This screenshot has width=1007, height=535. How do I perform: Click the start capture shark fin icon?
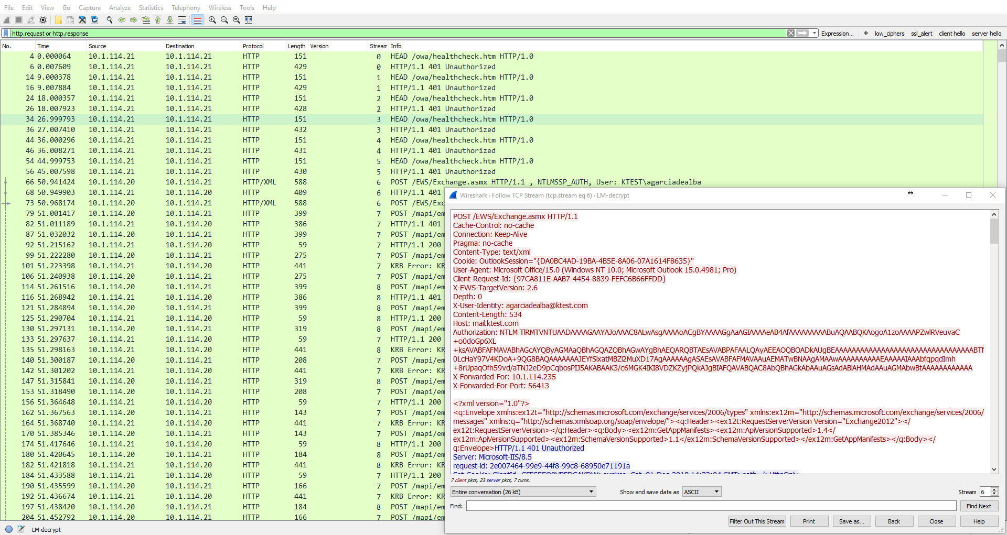point(7,20)
